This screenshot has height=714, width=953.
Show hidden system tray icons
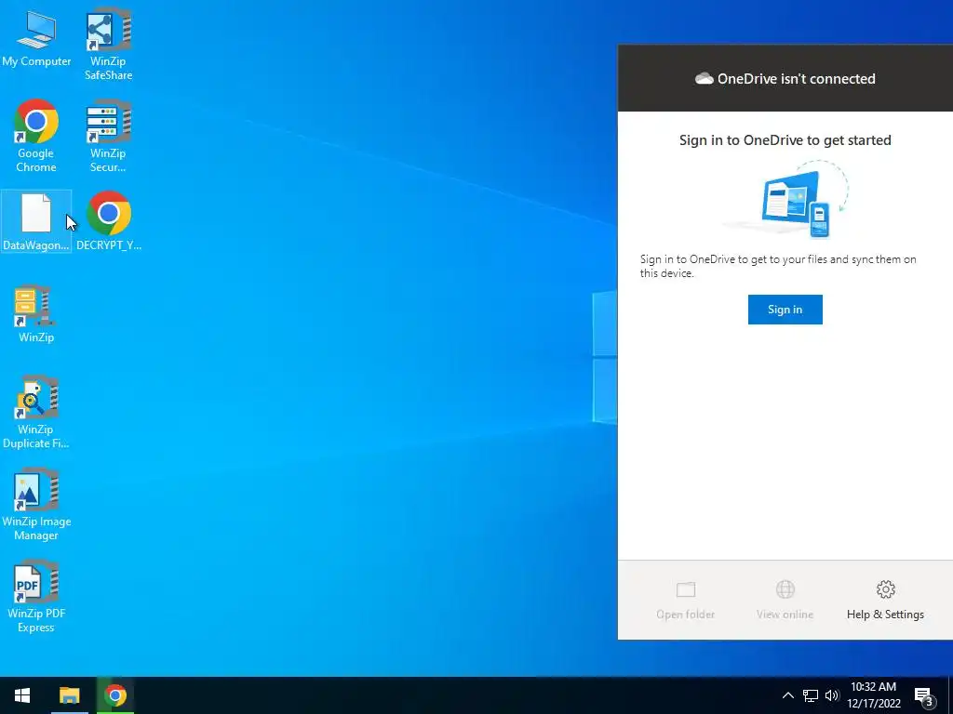pyautogui.click(x=787, y=695)
